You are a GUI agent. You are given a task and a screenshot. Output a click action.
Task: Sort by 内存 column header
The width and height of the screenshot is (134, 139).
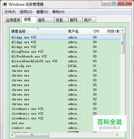click(x=110, y=31)
